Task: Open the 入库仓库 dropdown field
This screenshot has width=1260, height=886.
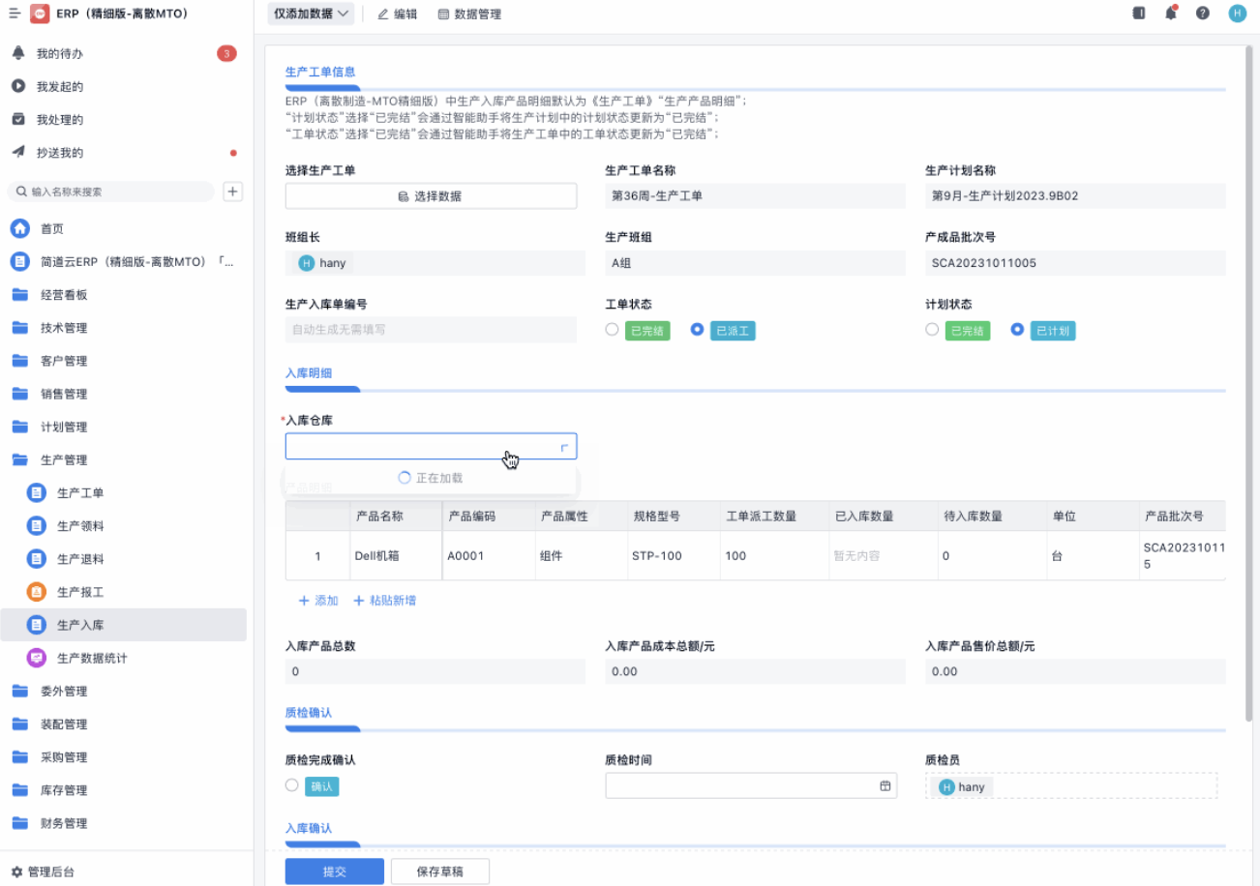Action: click(431, 446)
